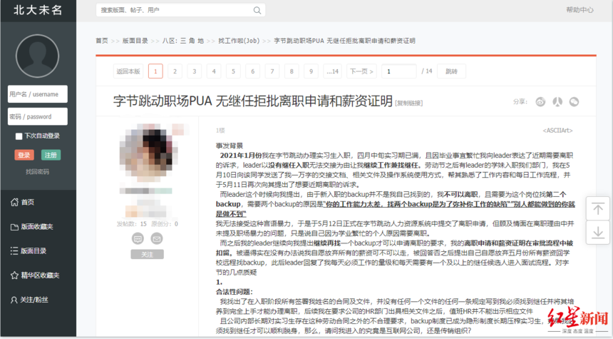Go to page 7
Image resolution: width=613 pixels, height=339 pixels.
[272, 71]
